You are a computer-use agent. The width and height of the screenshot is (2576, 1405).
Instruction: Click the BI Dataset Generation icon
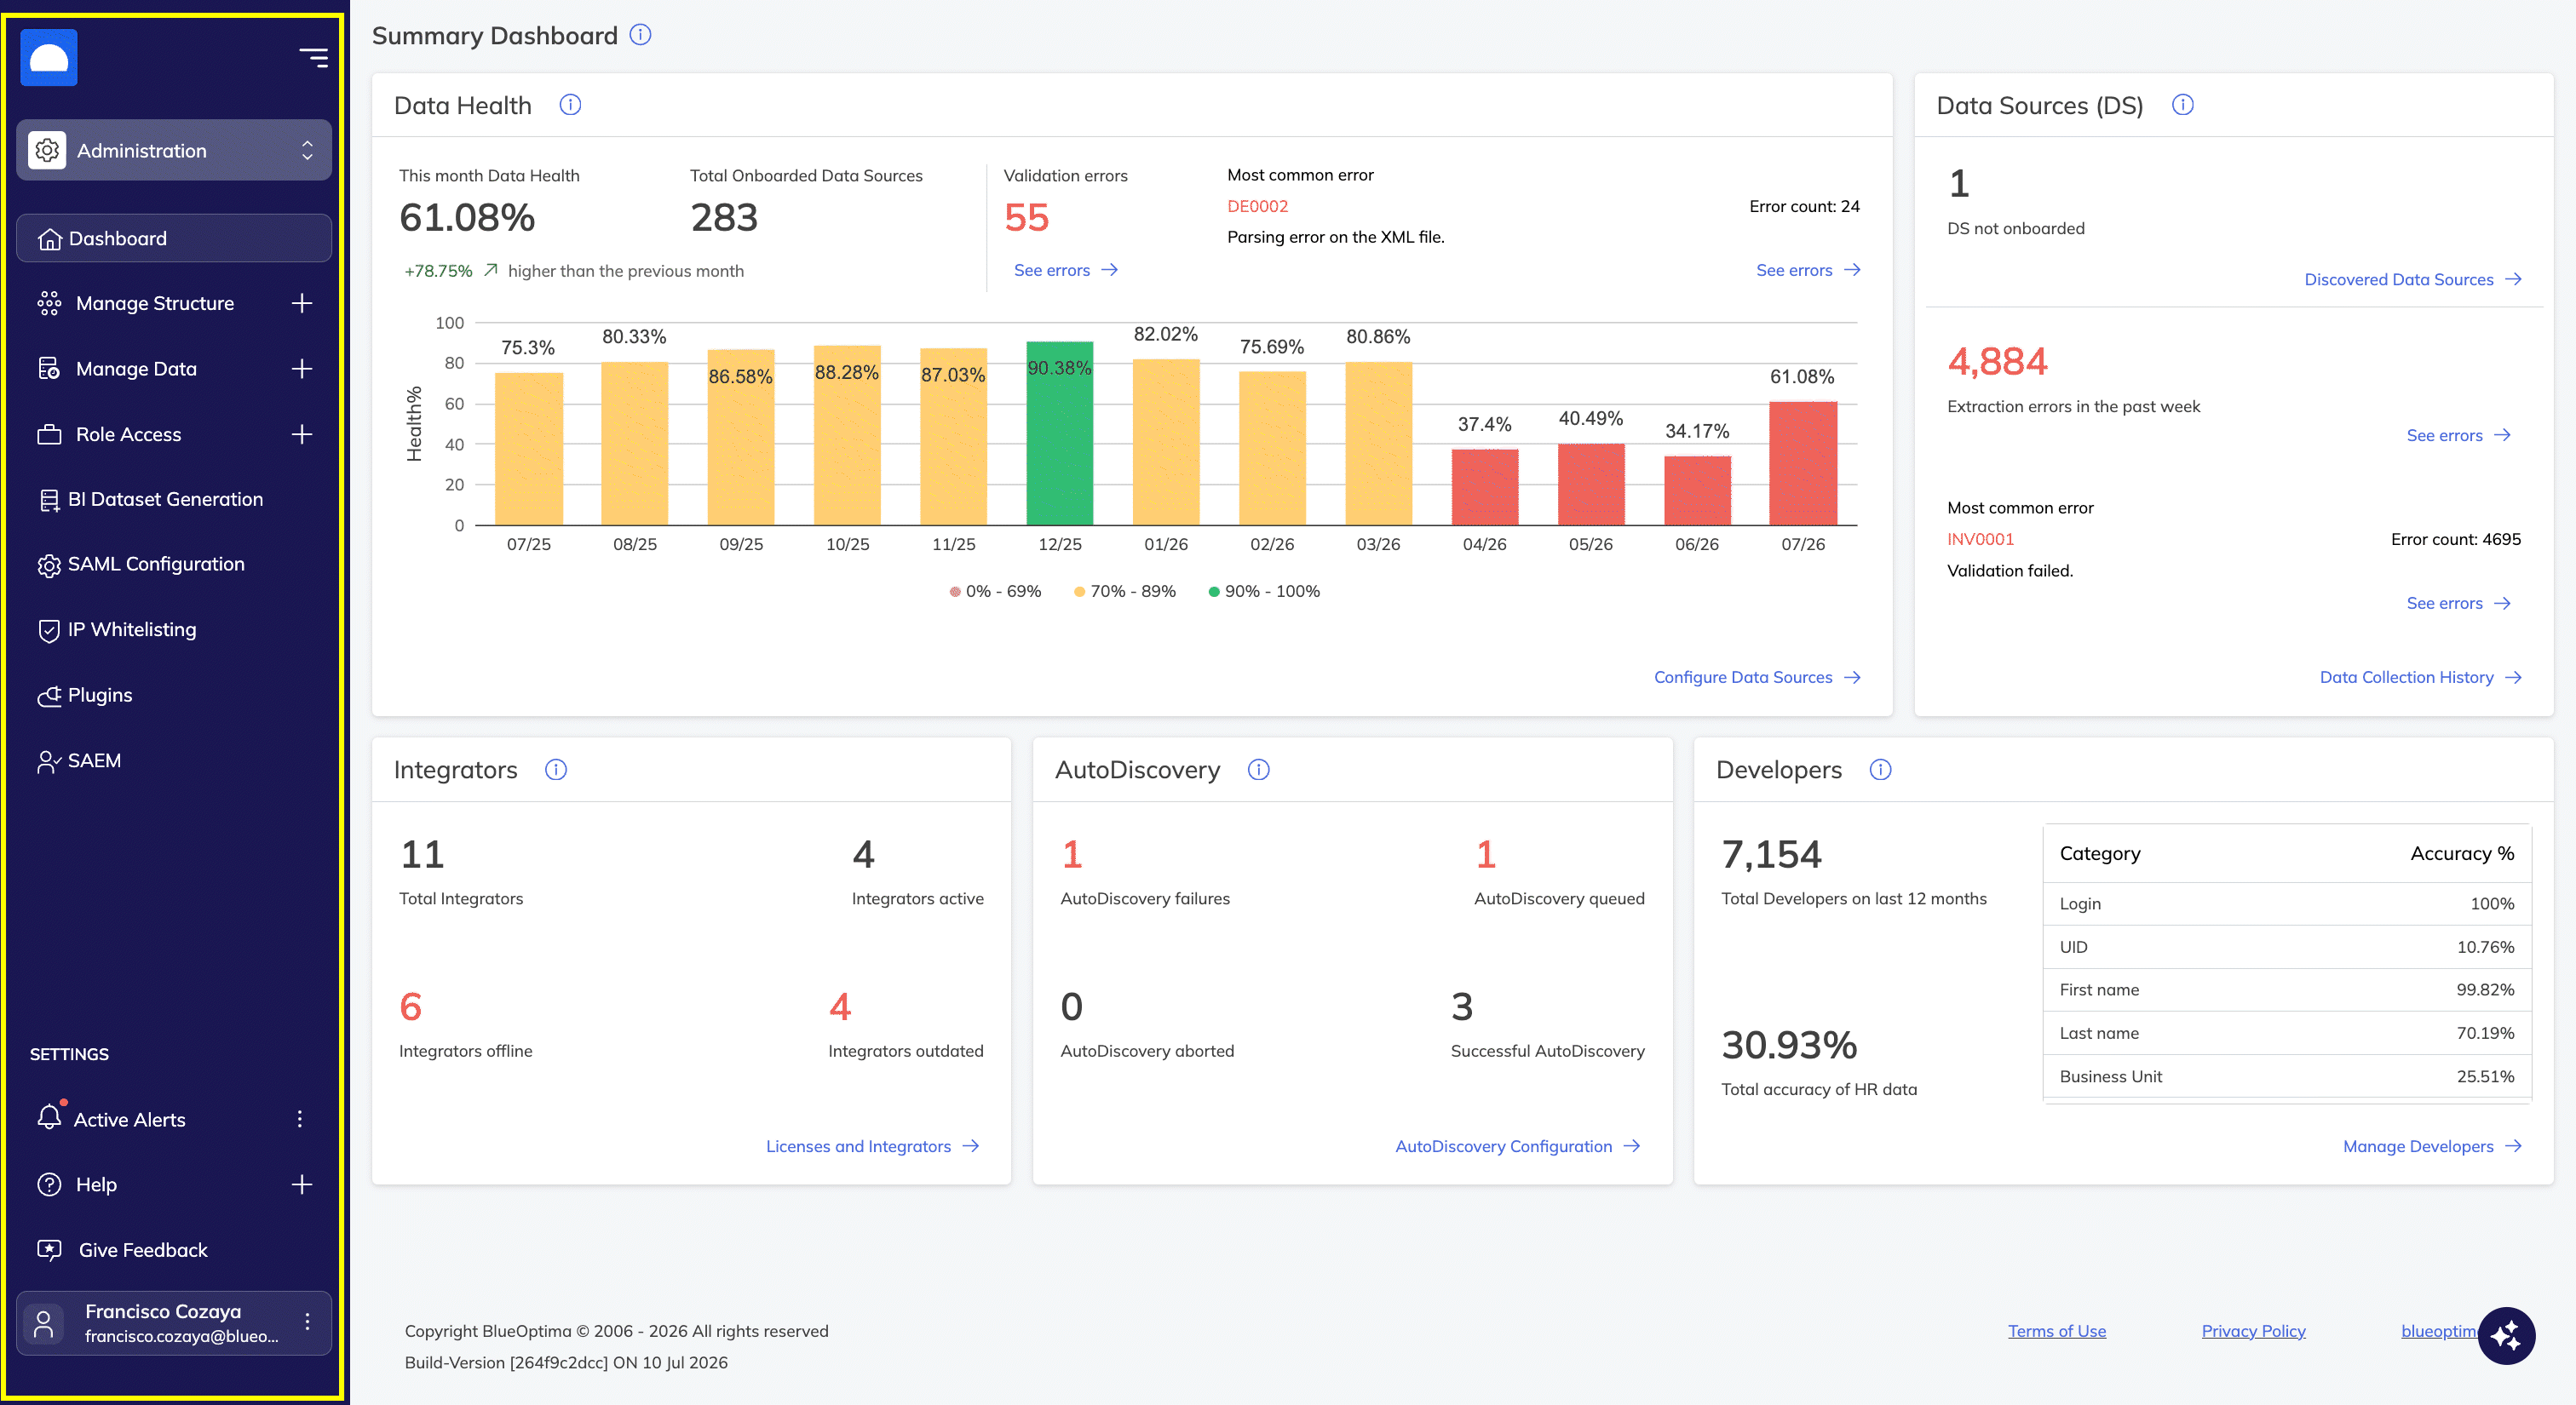[x=49, y=500]
